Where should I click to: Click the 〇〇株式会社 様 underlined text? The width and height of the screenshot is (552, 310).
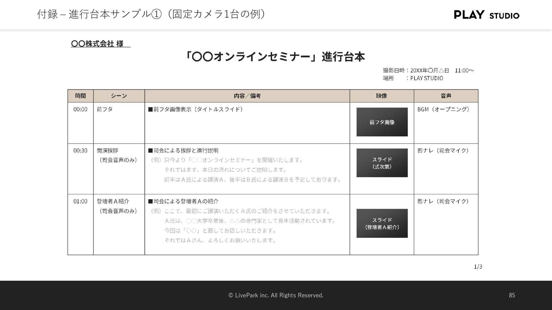pos(97,44)
